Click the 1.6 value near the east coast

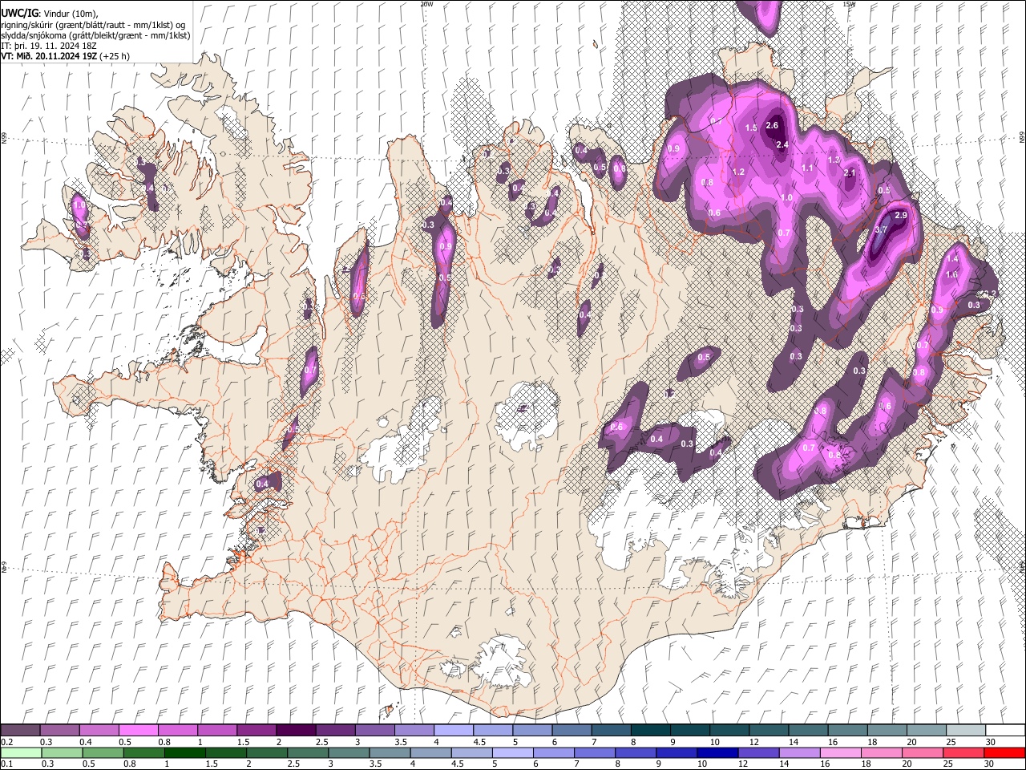coord(951,274)
